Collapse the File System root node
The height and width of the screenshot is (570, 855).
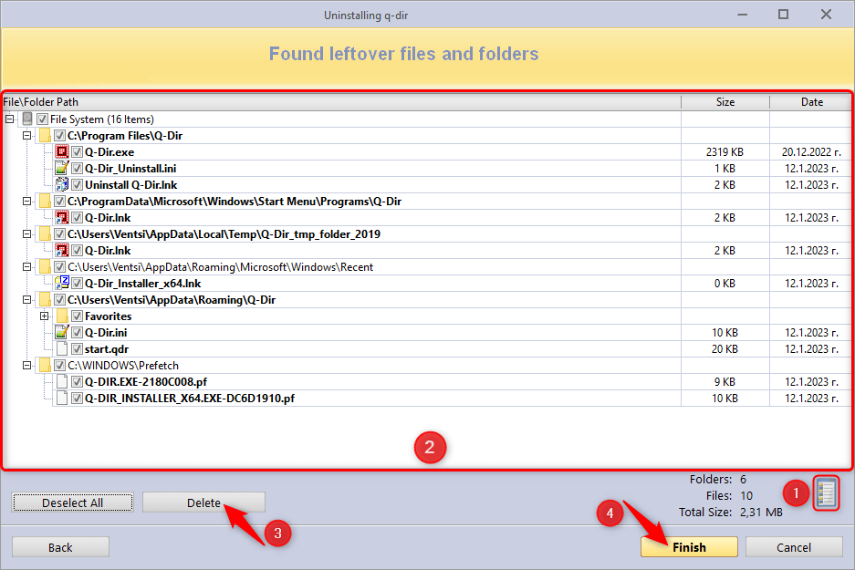coord(10,119)
